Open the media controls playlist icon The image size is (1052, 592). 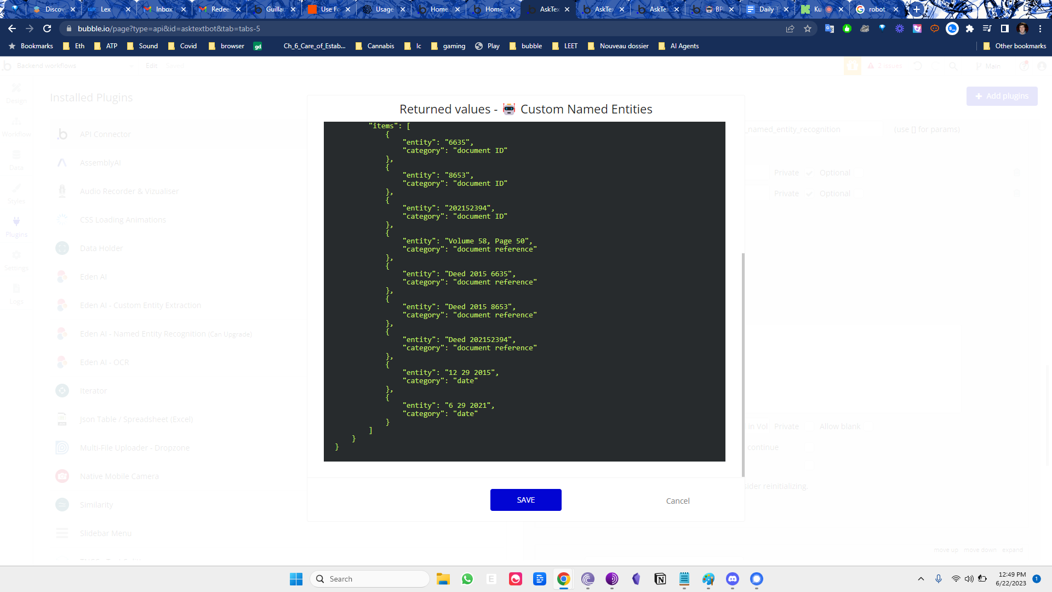point(987,29)
